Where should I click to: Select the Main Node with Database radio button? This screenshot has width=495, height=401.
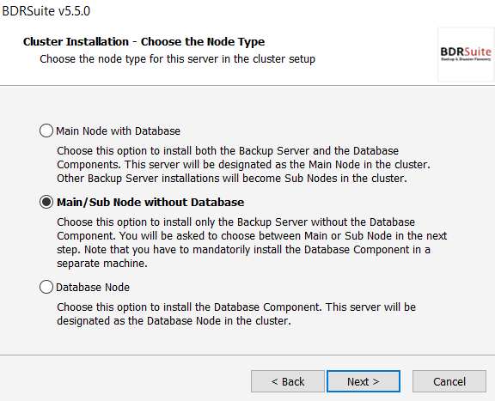point(46,131)
